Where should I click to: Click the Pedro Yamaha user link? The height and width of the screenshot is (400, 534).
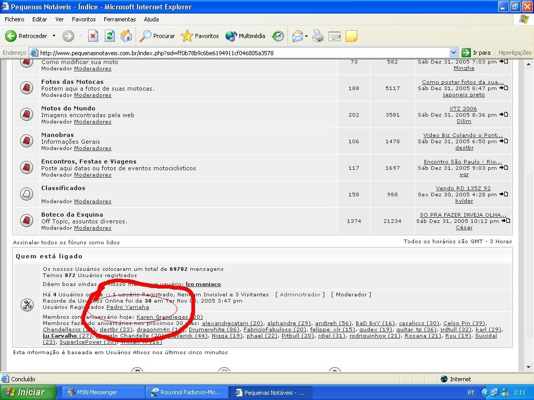click(x=127, y=307)
